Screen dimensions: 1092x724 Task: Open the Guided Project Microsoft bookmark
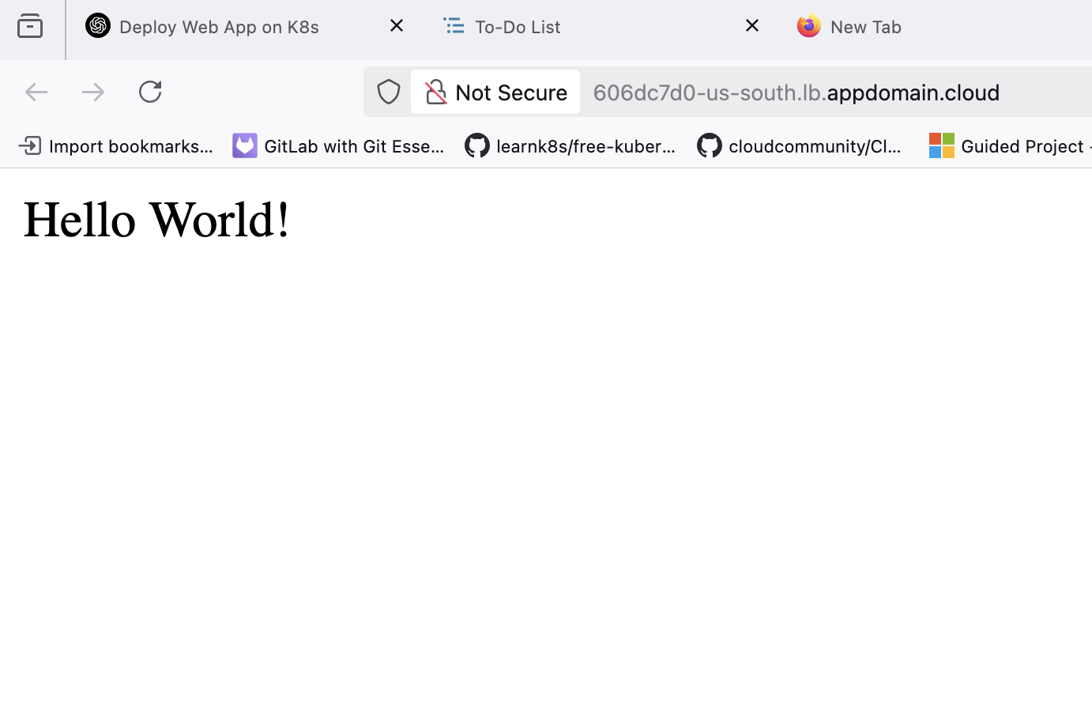[x=1010, y=146]
